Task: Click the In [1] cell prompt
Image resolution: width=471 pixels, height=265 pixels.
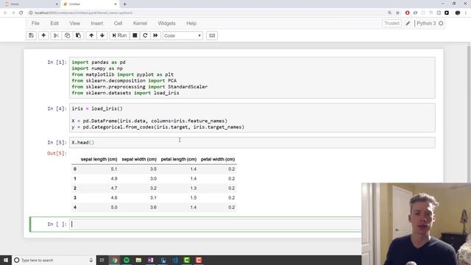Action: 57,62
